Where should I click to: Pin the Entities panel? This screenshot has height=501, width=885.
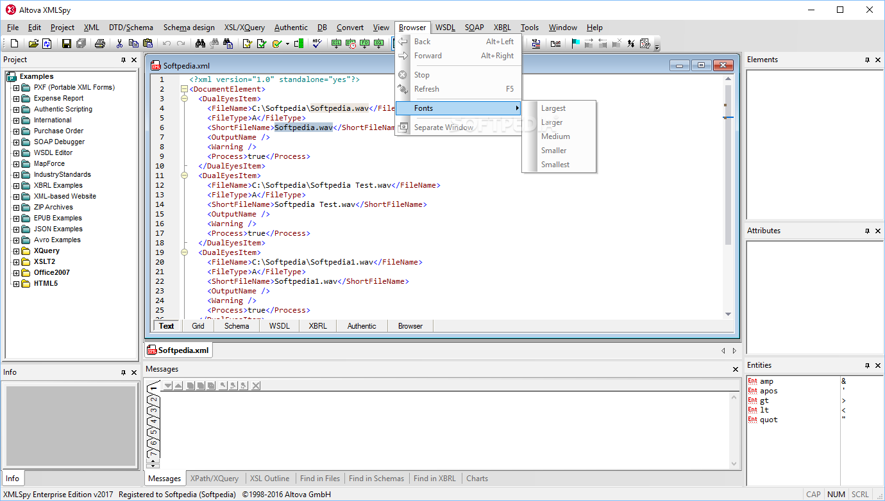[867, 365]
